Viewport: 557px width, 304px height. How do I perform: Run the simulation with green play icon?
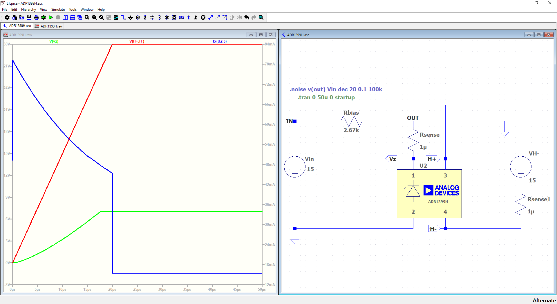[x=51, y=17]
